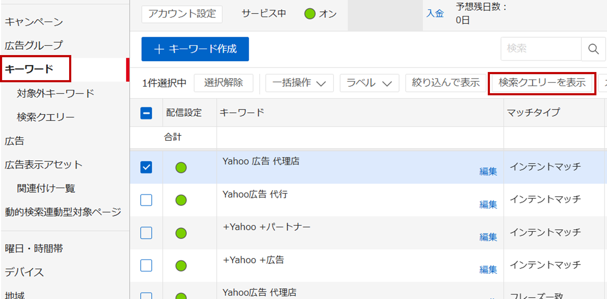Click the サービス中 status label

tap(264, 13)
